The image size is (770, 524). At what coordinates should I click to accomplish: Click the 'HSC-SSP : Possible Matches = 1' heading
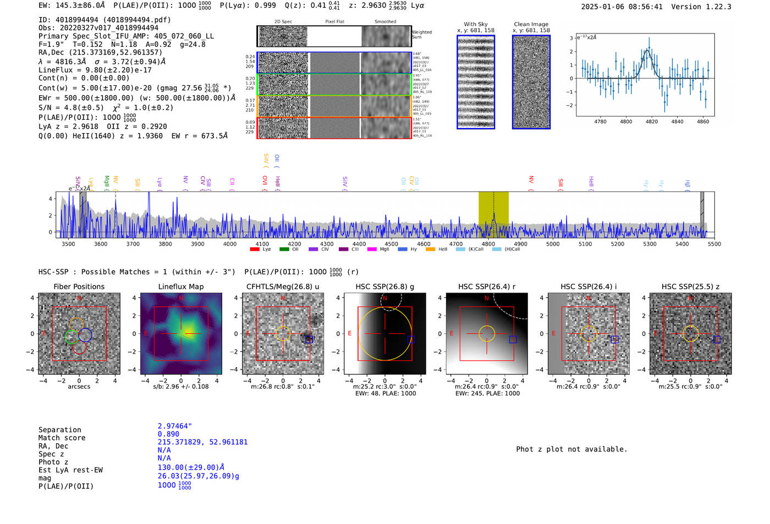pos(103,272)
